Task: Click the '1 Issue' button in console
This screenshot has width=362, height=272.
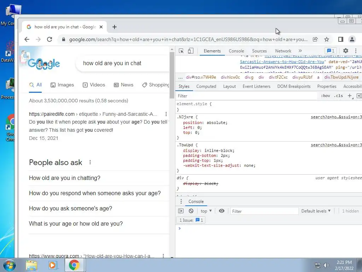Action: point(191,220)
